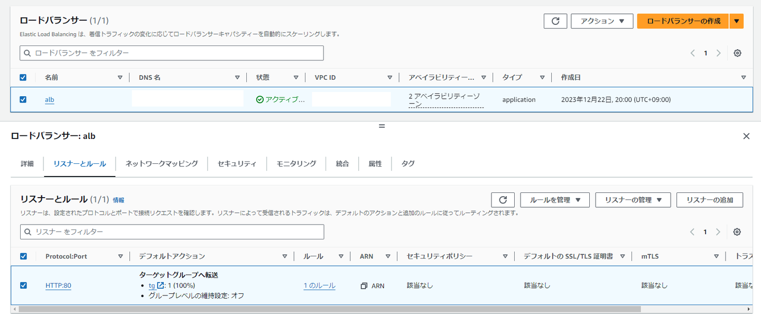761x314 pixels.
Task: Copy the HTTP:80 listener ARN
Action: pos(364,286)
